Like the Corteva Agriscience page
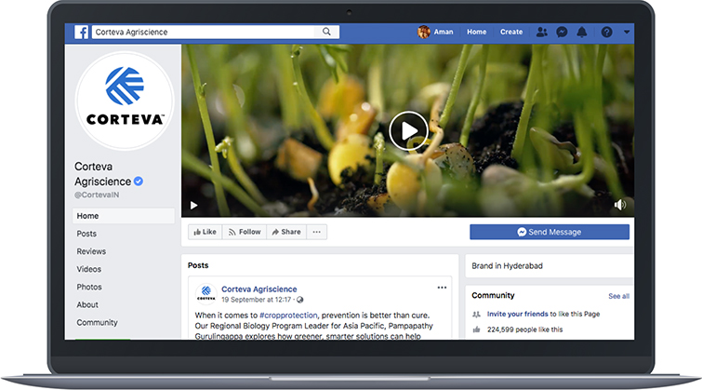702x390 pixels. click(x=205, y=232)
